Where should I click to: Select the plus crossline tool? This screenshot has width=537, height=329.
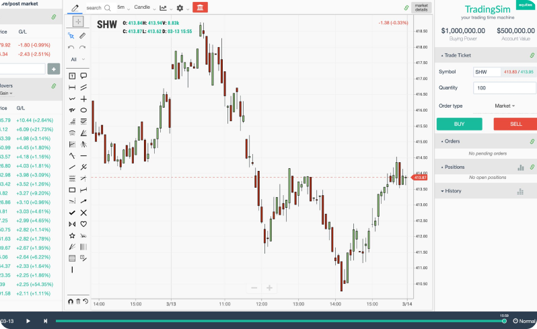pos(83,99)
